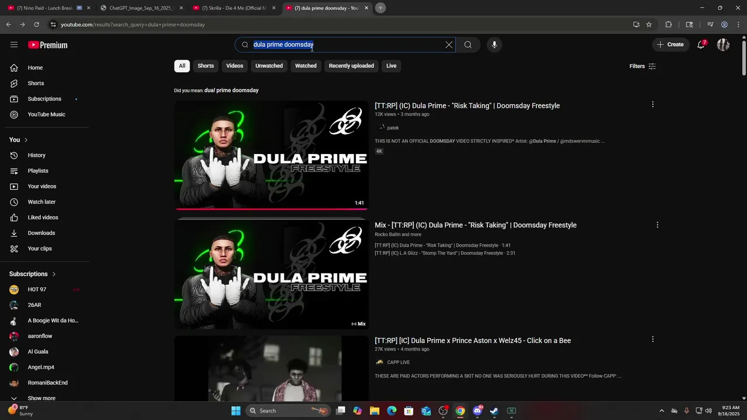Switch to the ChatGPT_Image browser tab
Viewport: 747px width, 420px height.
142,8
